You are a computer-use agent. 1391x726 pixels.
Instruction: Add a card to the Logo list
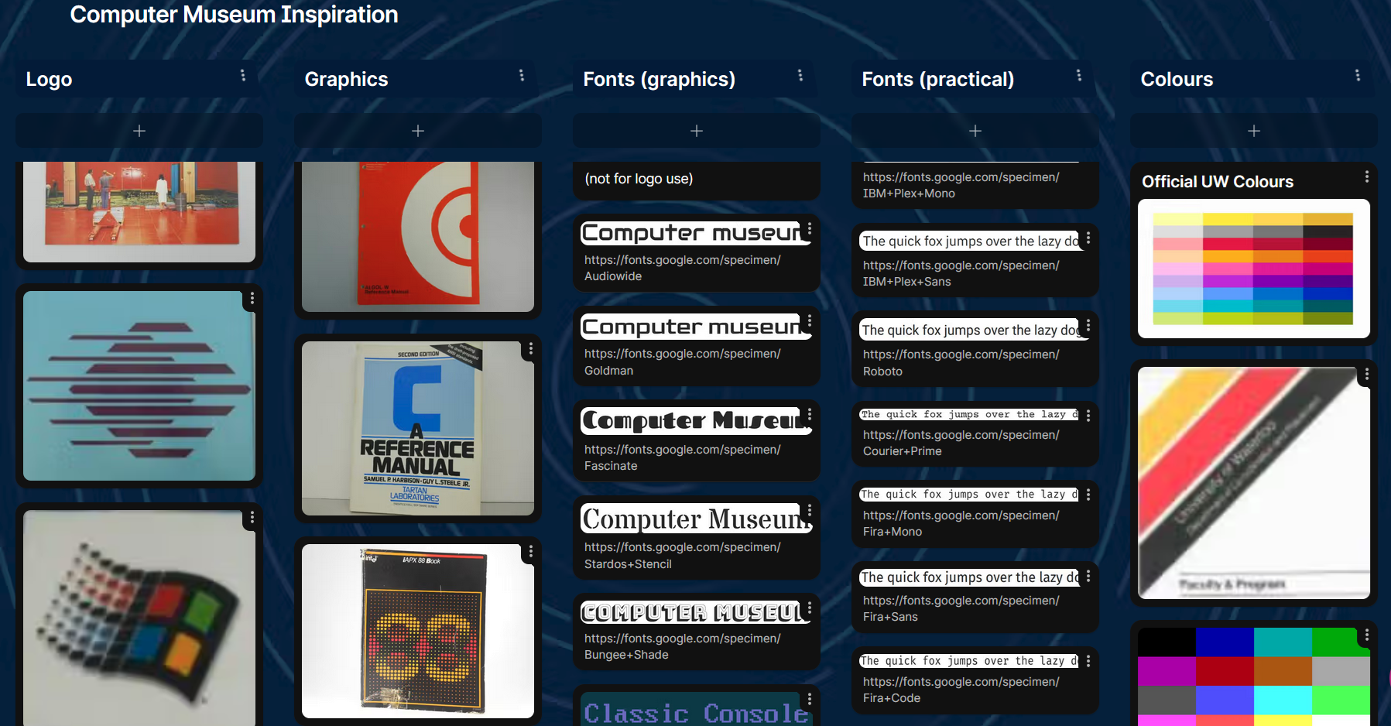(139, 130)
